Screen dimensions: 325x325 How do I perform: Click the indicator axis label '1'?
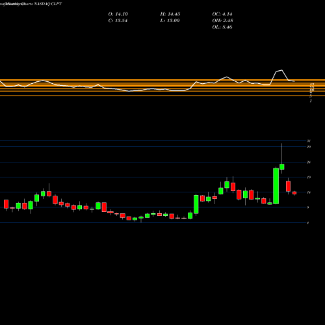click(311, 101)
